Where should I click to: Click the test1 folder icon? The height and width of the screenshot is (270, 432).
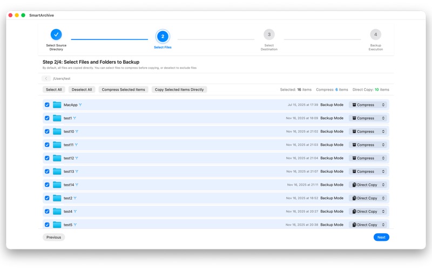57,118
